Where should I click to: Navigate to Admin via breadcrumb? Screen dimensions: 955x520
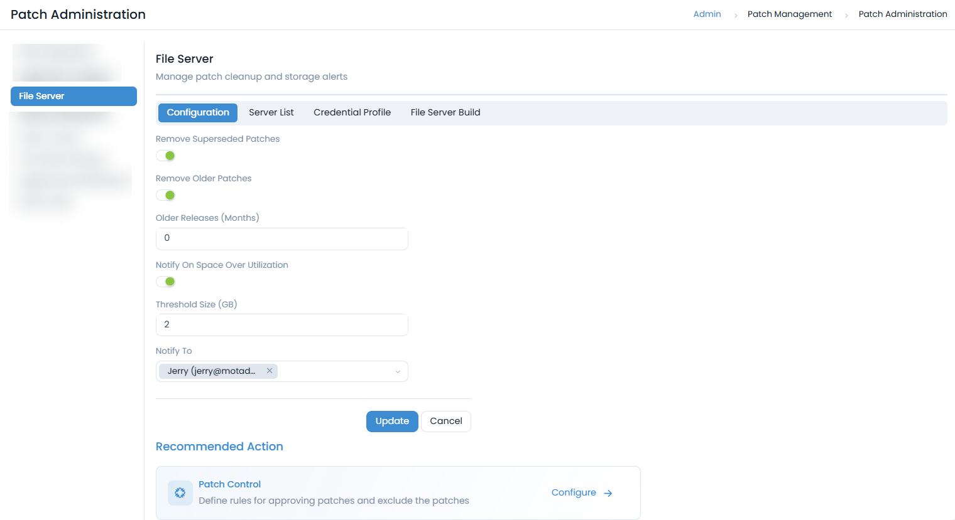click(x=707, y=14)
